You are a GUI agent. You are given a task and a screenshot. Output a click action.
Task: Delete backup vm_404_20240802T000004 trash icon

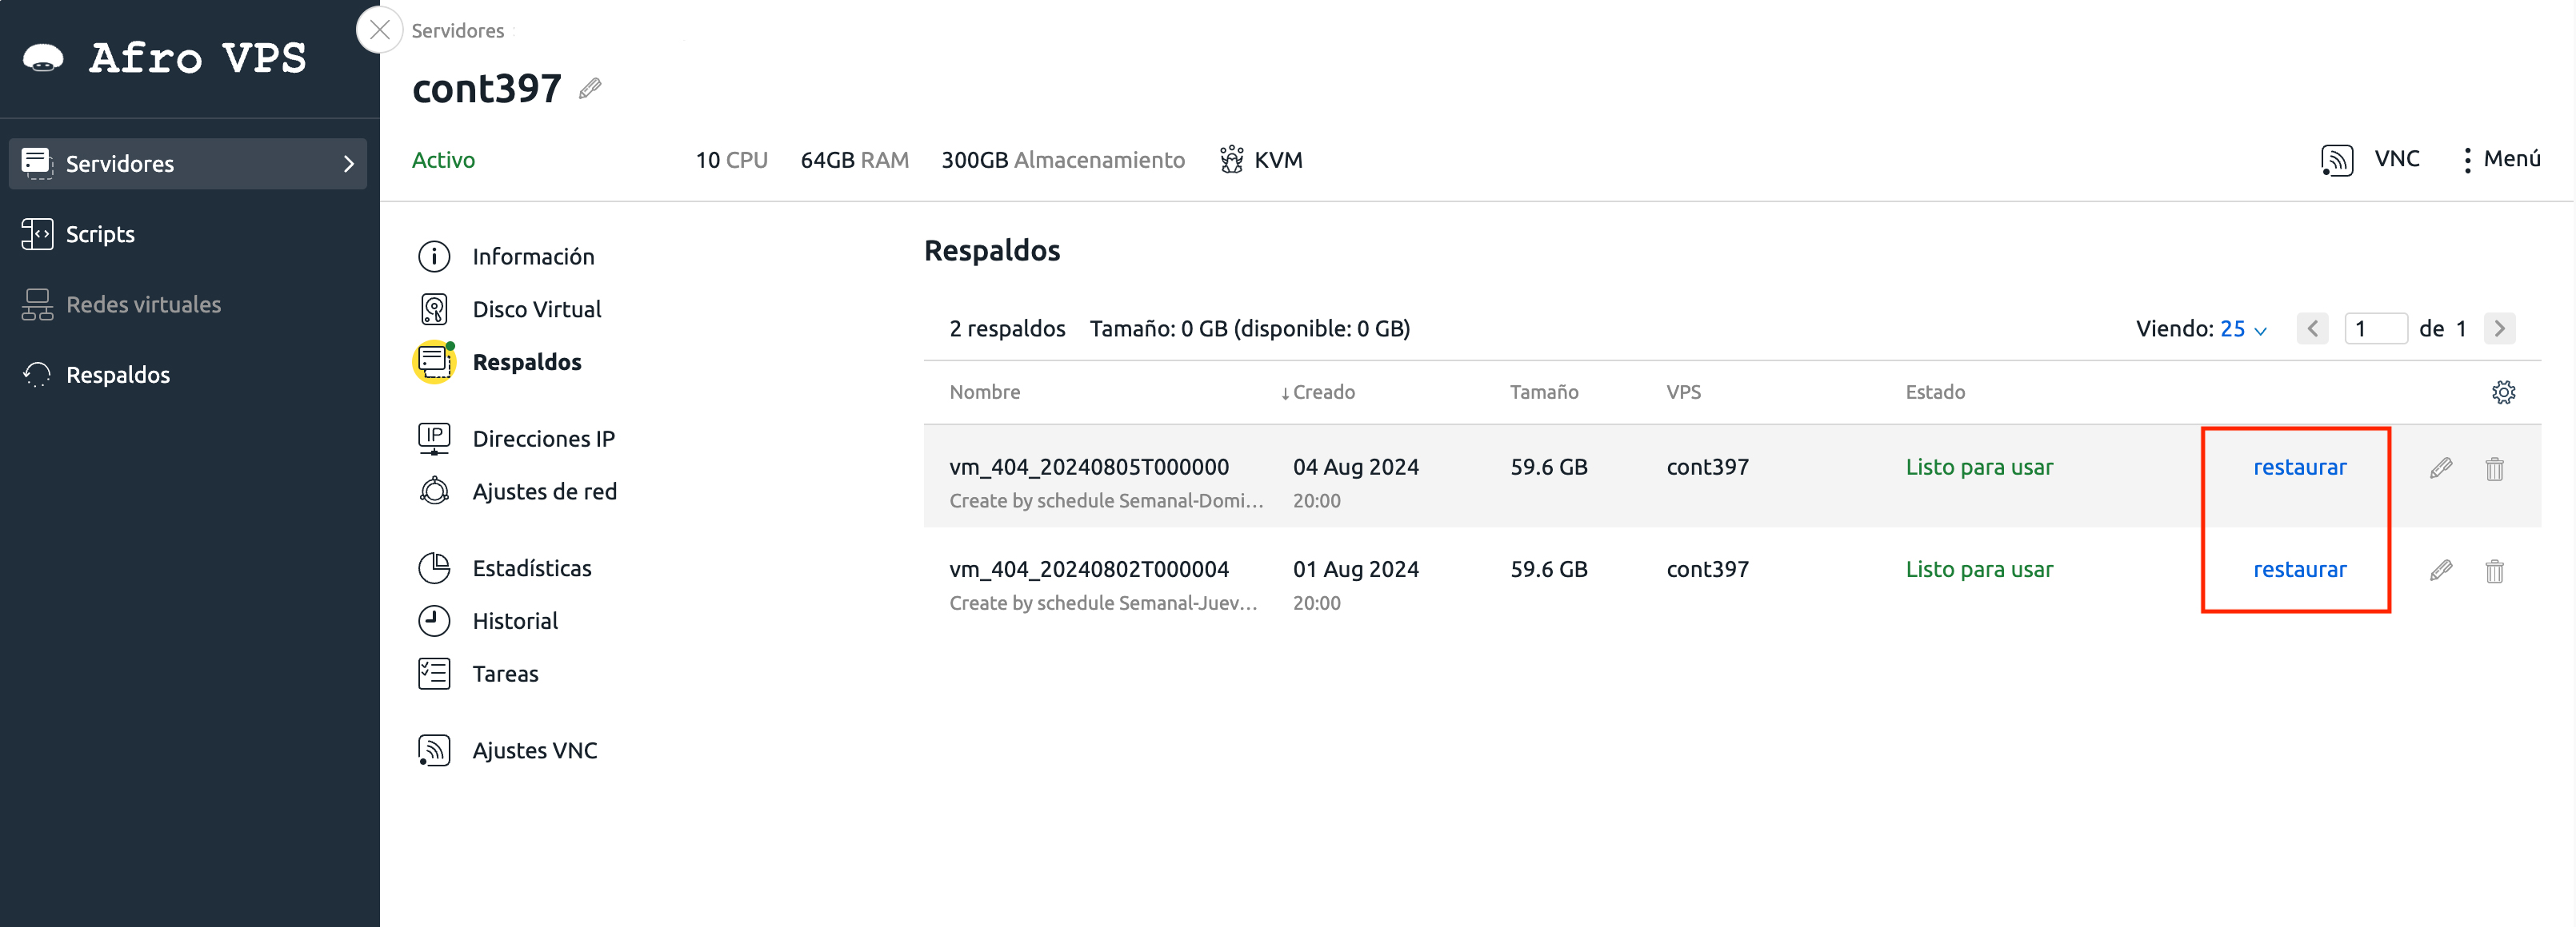coord(2495,571)
